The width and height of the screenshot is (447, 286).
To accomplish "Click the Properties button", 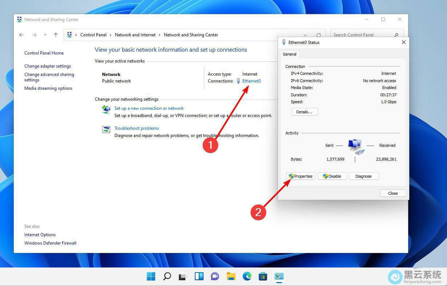I will pos(301,176).
